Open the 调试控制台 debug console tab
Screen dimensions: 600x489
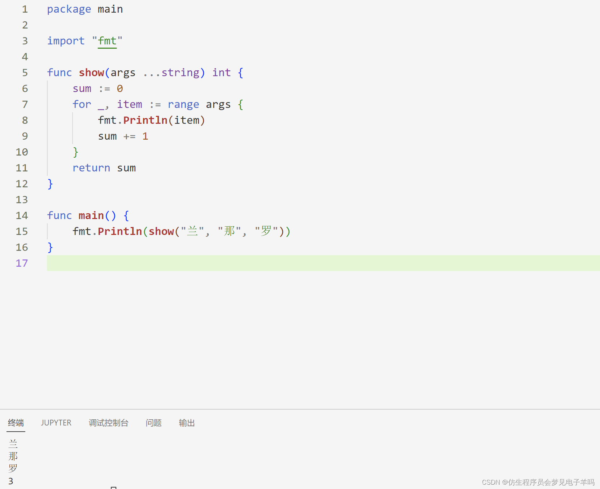click(x=109, y=423)
